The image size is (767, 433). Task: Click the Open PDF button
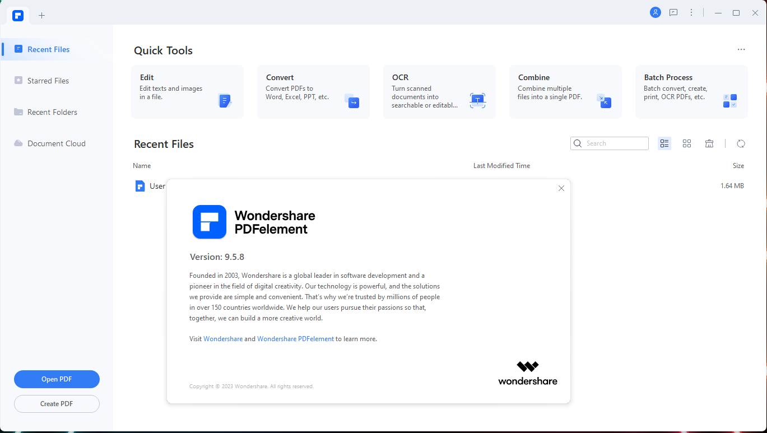coord(57,379)
